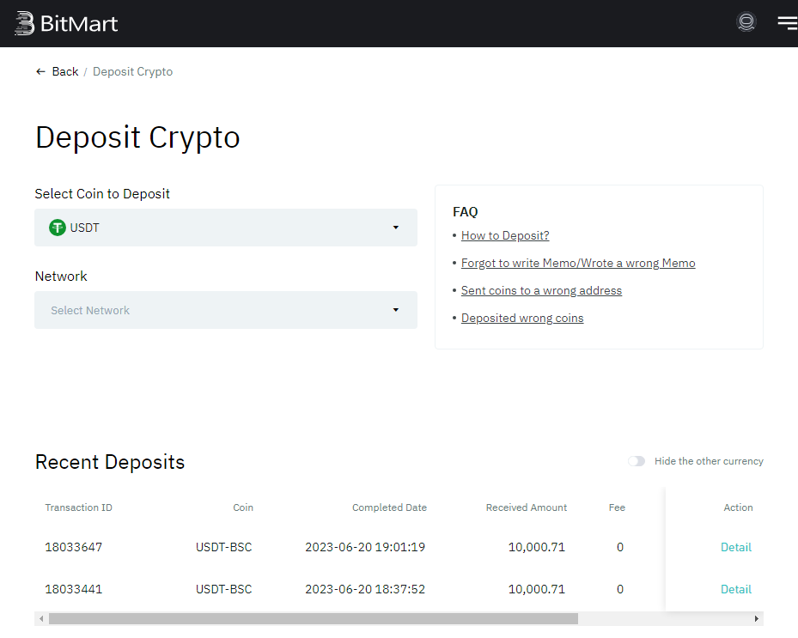Click the Recent Deposits heading

(110, 462)
